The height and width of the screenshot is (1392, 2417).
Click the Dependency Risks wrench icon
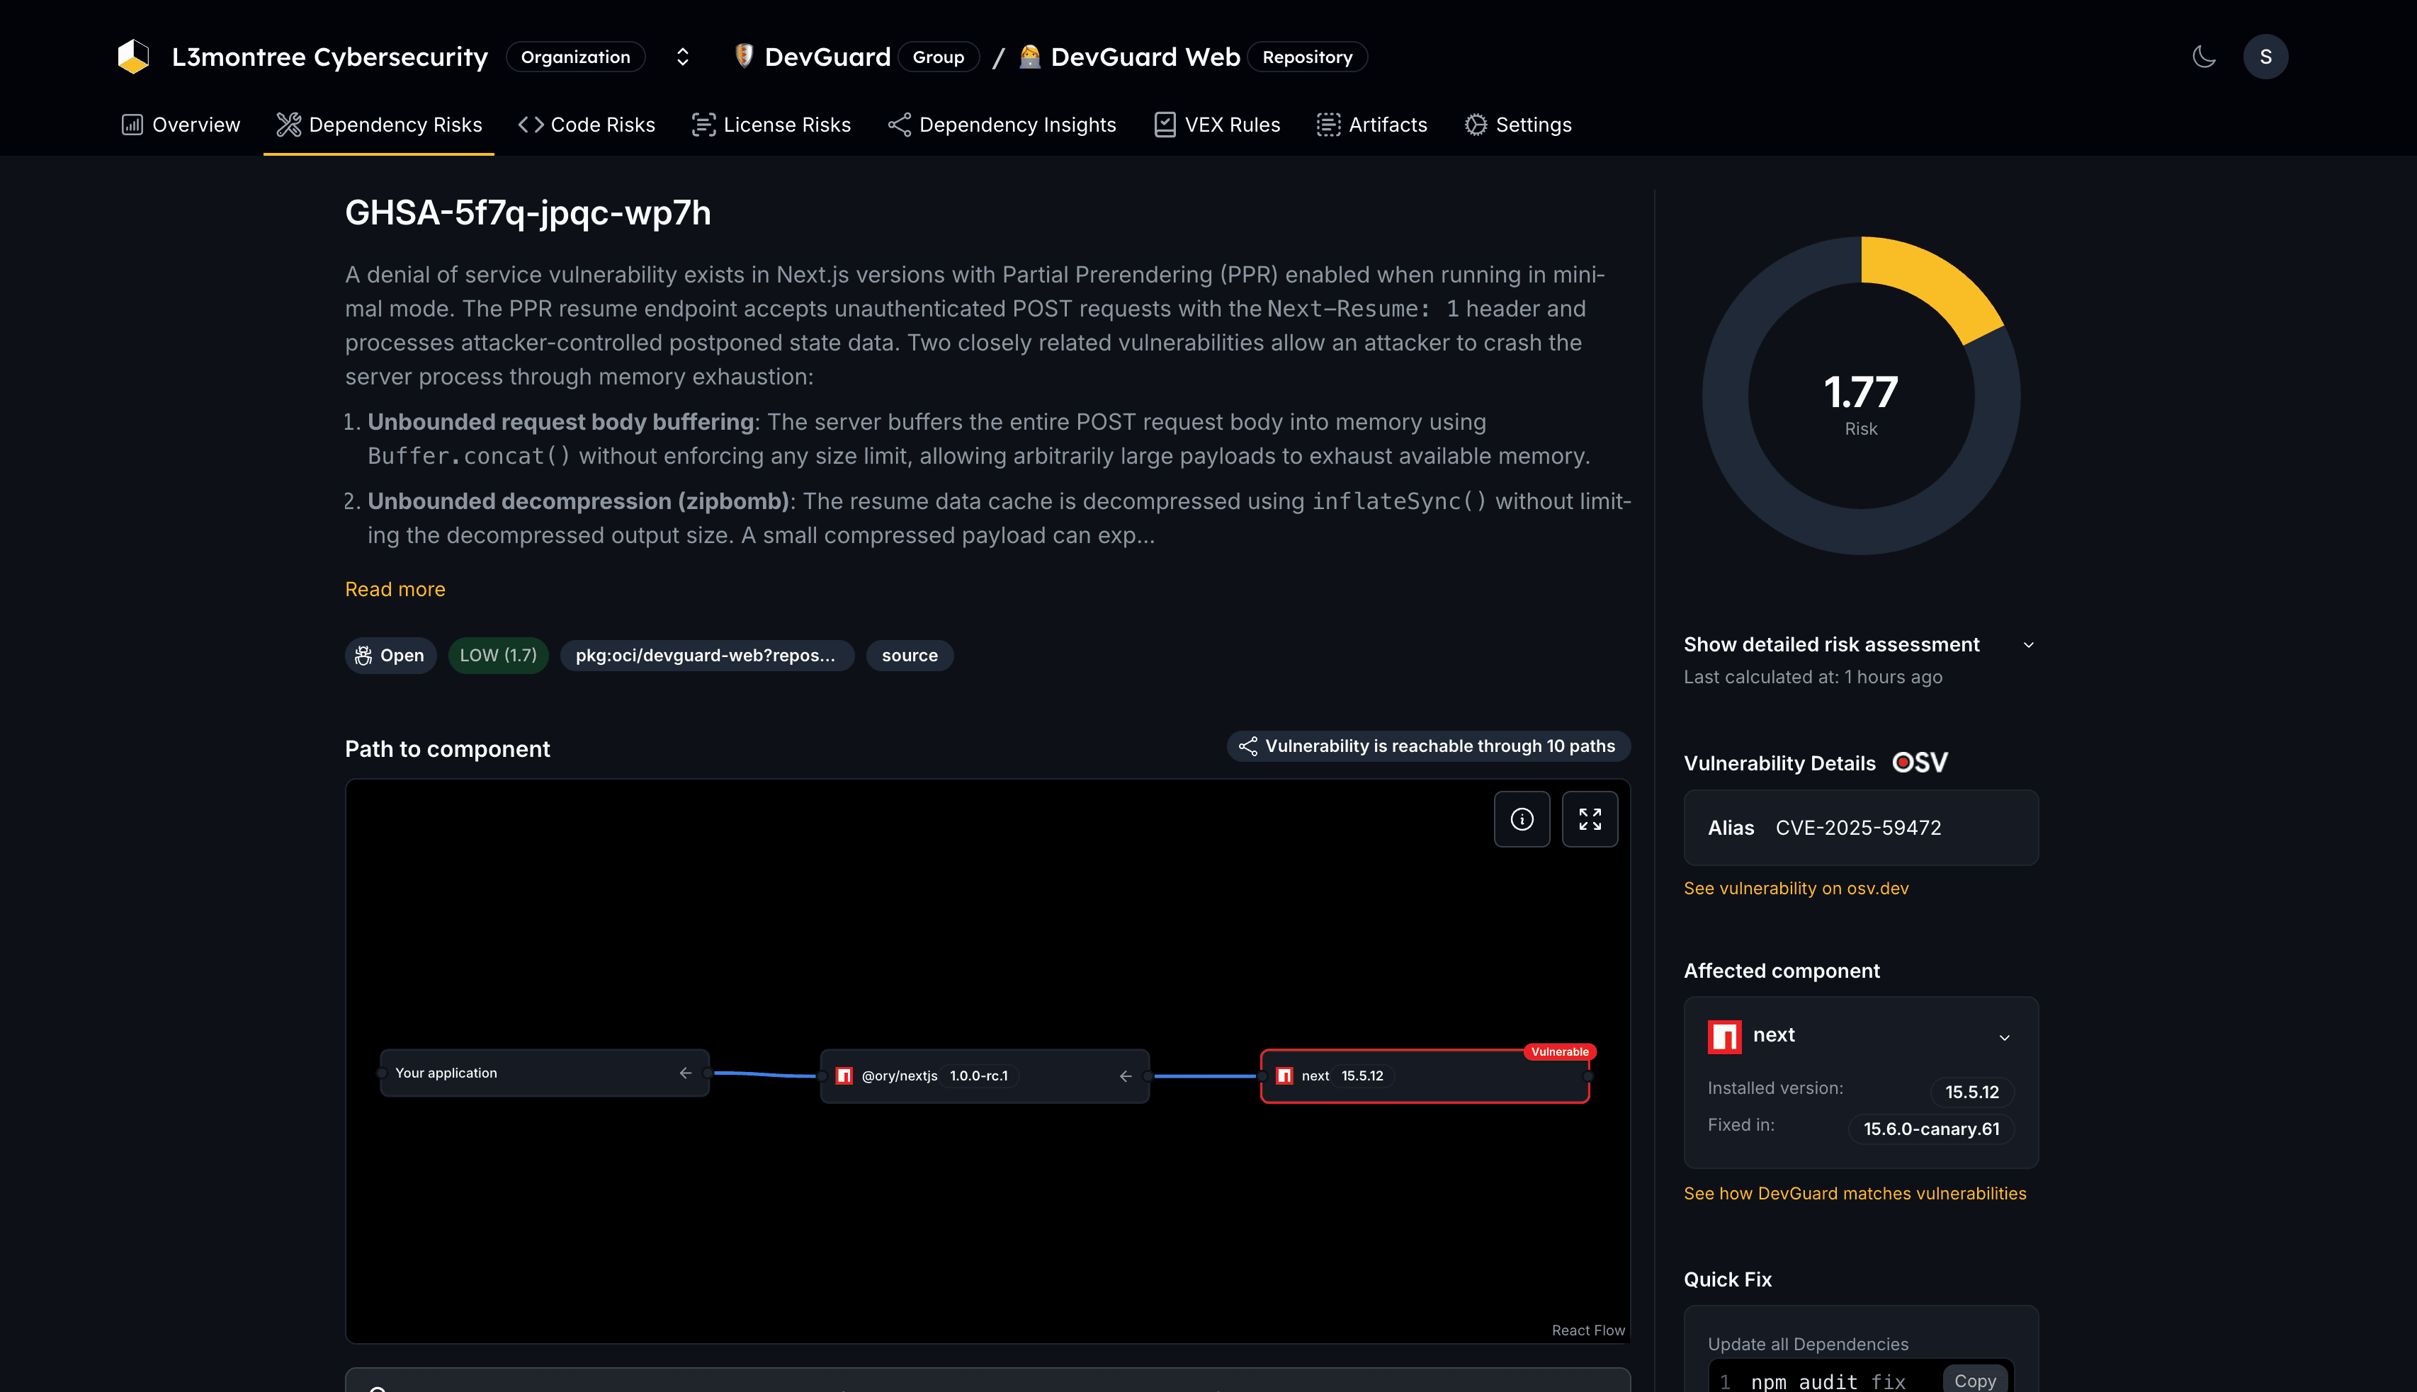288,125
